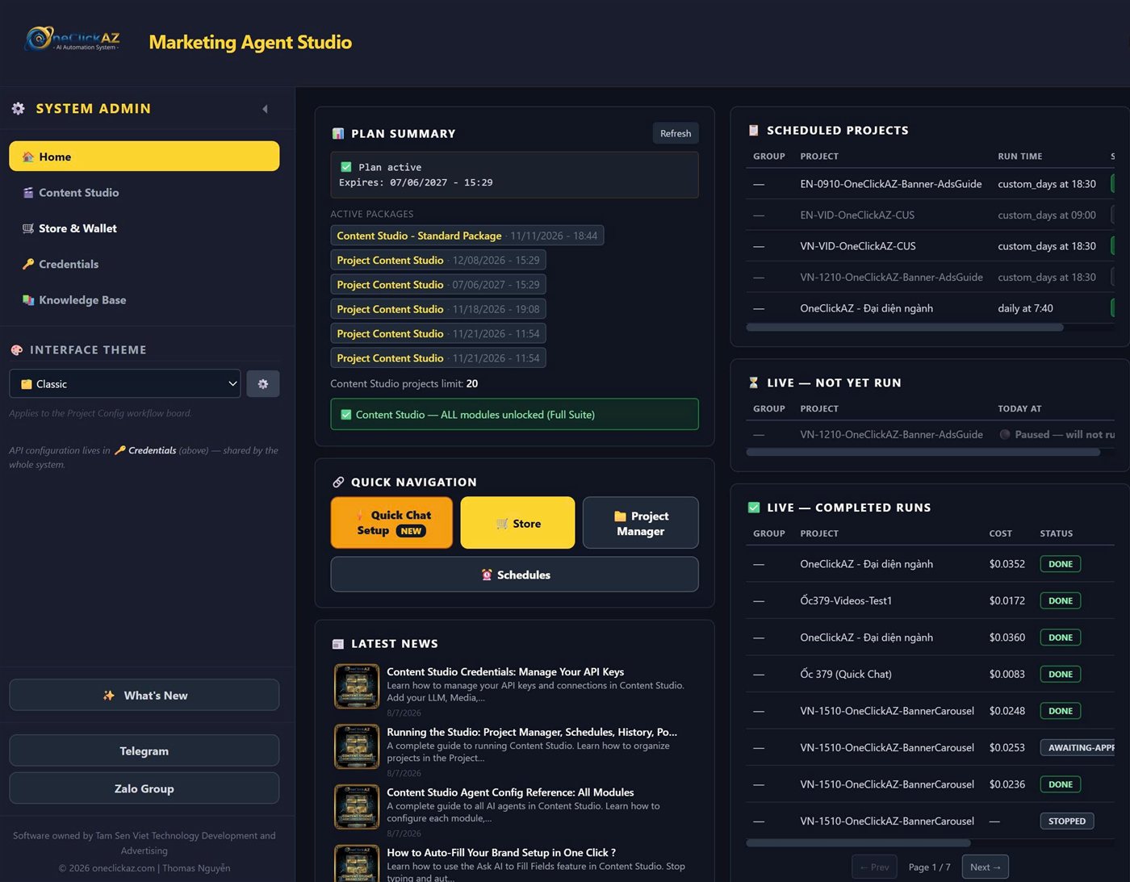
Task: Open Content Studio from the sidebar
Action: click(x=144, y=193)
